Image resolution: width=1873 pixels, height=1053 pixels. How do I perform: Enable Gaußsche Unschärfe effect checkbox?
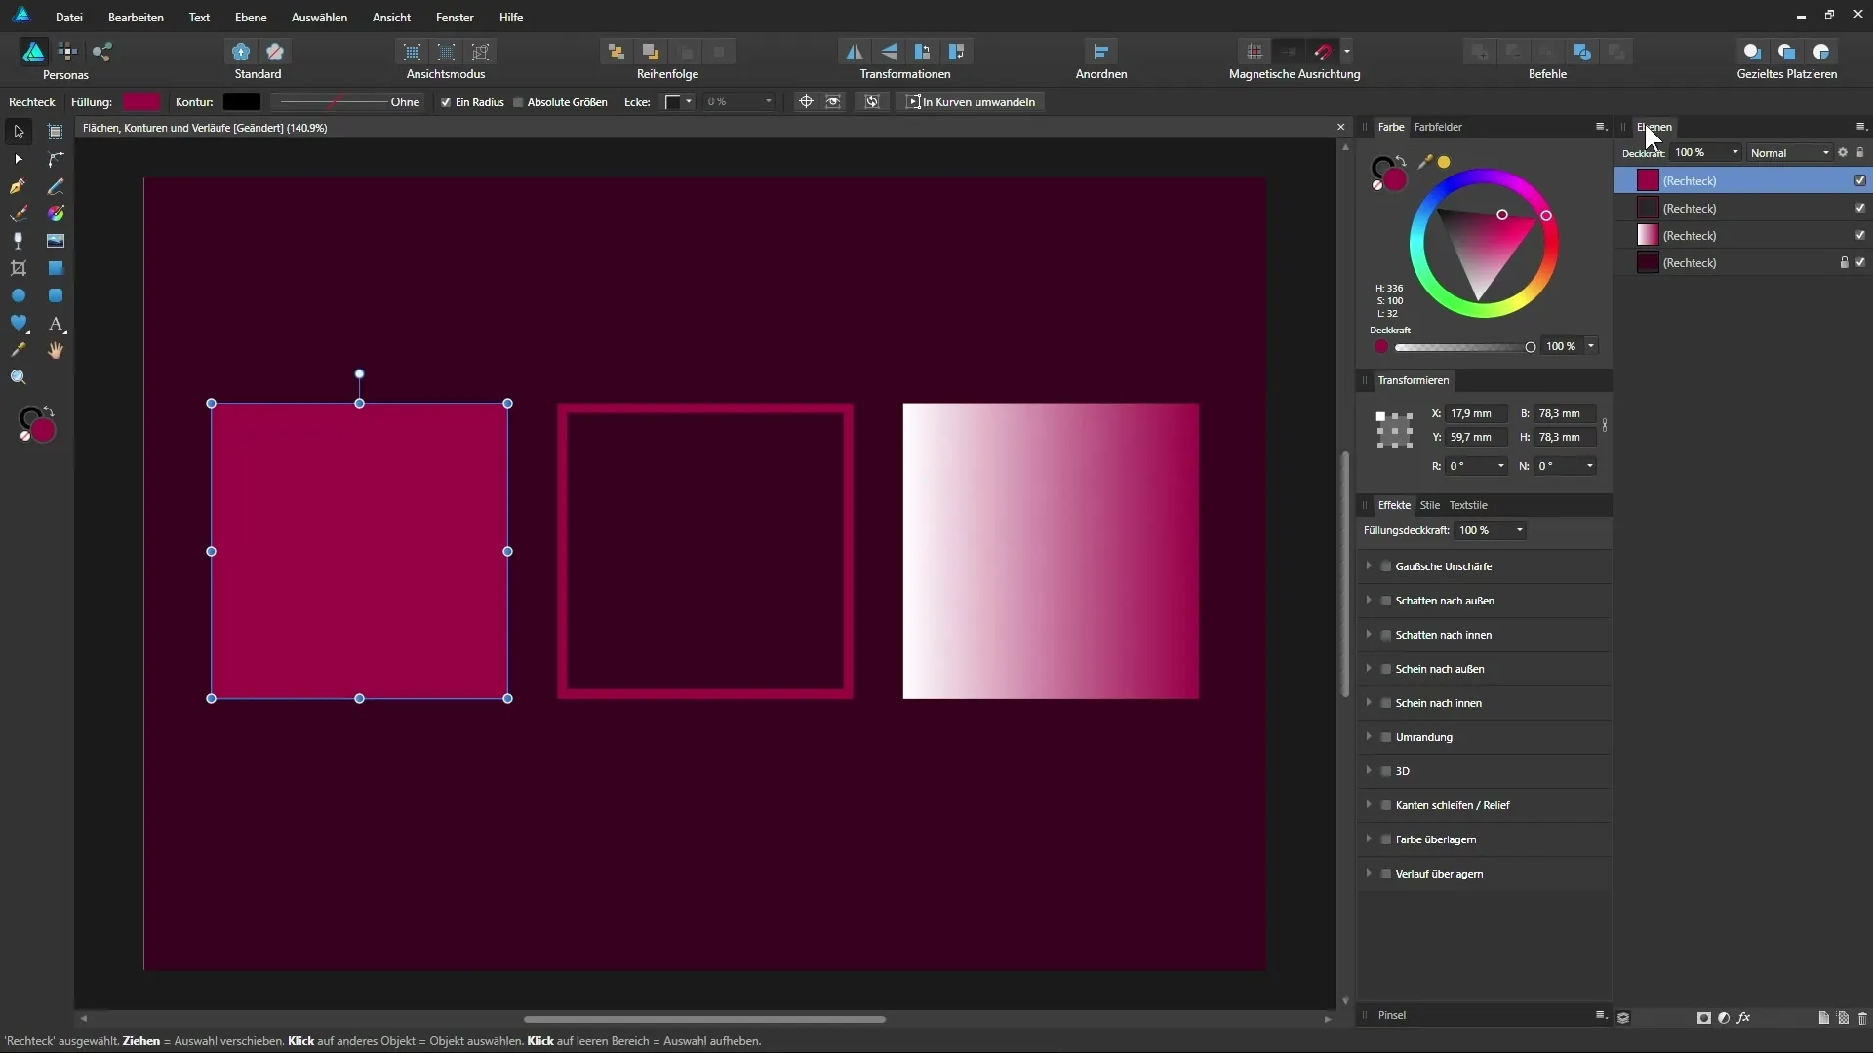(1385, 566)
